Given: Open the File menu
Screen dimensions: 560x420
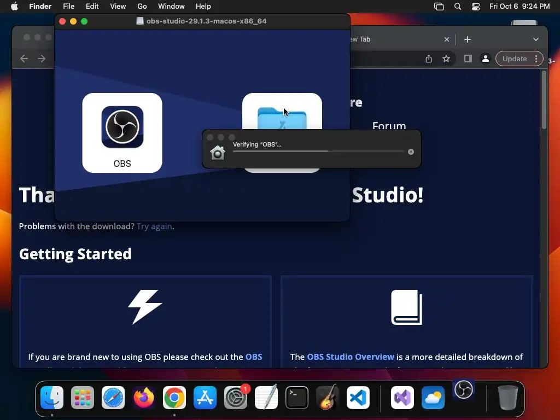Looking at the screenshot, I should tap(68, 7).
